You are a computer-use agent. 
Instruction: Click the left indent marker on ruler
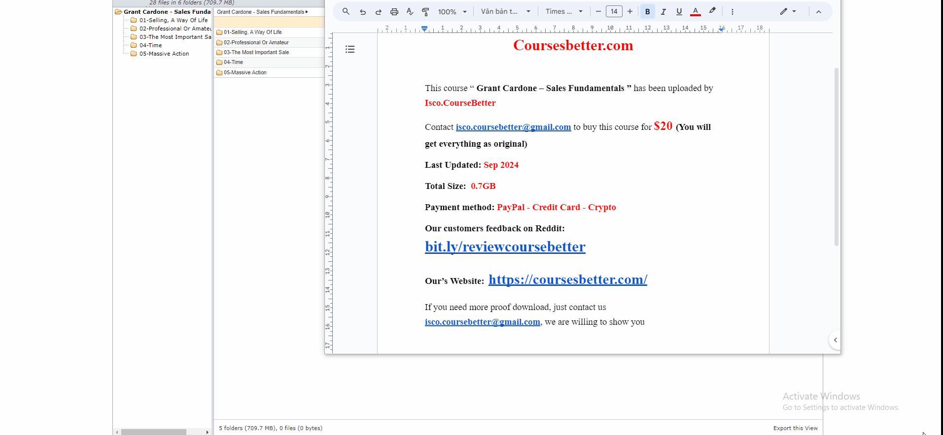(x=424, y=29)
